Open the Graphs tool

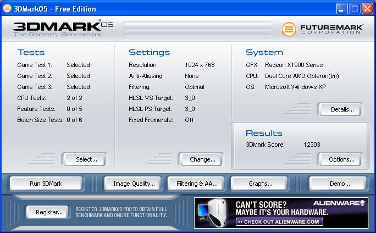[259, 184]
